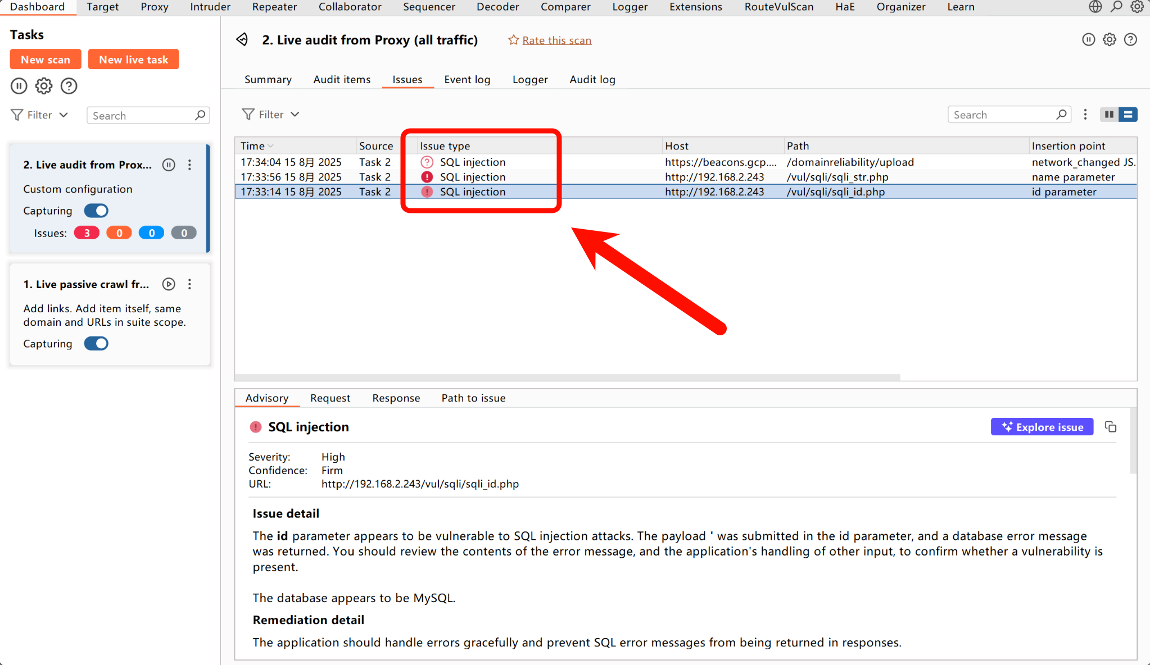This screenshot has height=665, width=1150.
Task: Toggle Capturing switch for Live audit task
Action: point(96,211)
